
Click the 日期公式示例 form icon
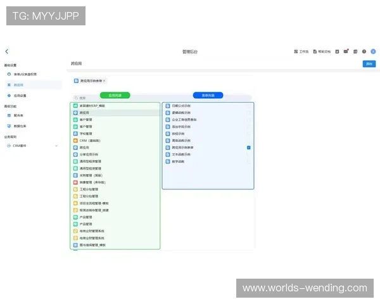point(168,106)
